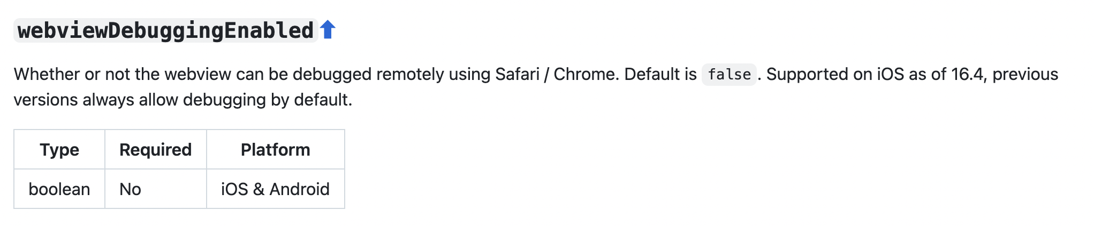Click the Platform column header
Screen dimensions: 1094x226
coord(276,150)
